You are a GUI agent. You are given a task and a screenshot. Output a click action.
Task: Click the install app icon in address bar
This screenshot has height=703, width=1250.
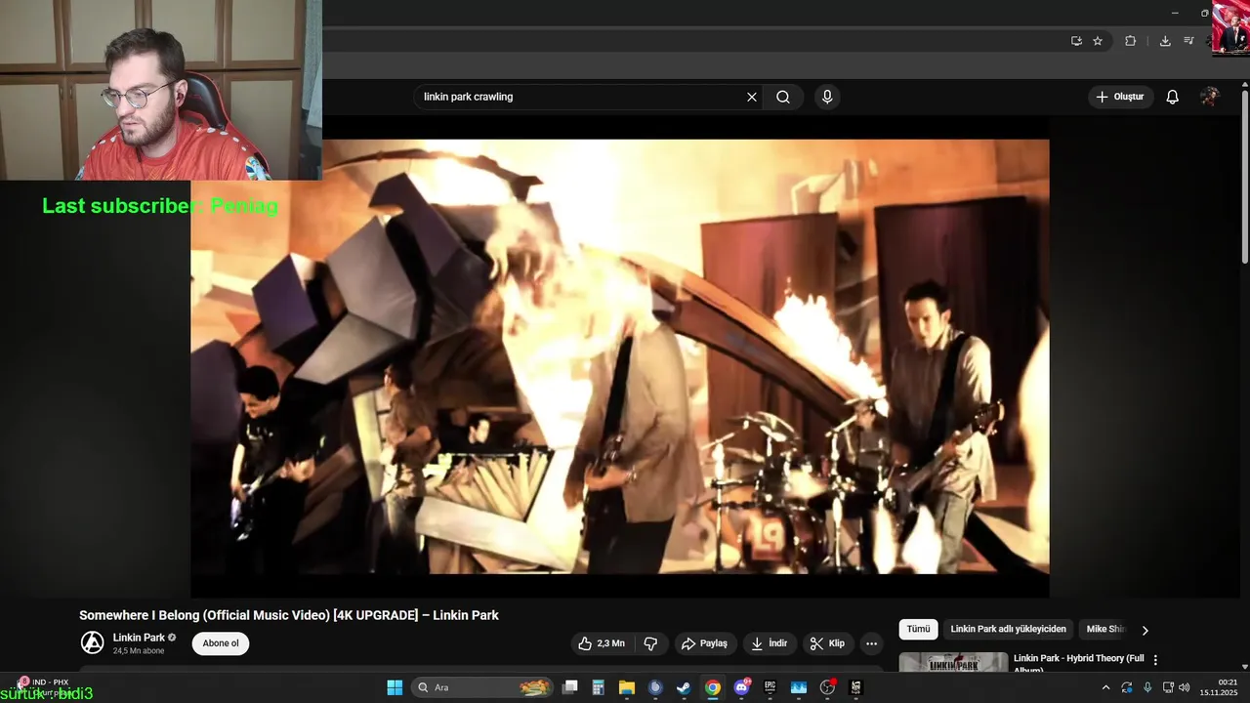1076,41
